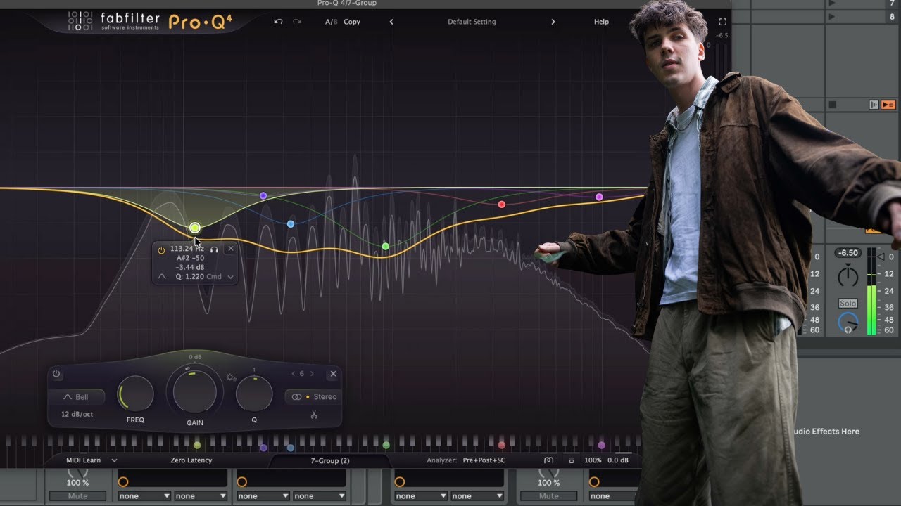Image resolution: width=901 pixels, height=506 pixels.
Task: Select the green EQ band dot on curve
Action: (385, 246)
